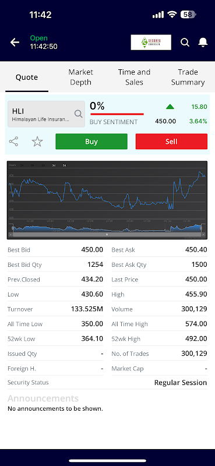The width and height of the screenshot is (215, 466).
Task: Tap the red Sell button
Action: coord(171,142)
